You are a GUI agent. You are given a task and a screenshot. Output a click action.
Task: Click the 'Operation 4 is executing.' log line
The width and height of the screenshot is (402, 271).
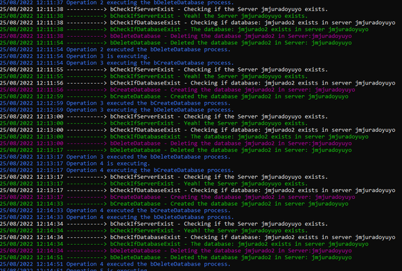pyautogui.click(x=75, y=164)
